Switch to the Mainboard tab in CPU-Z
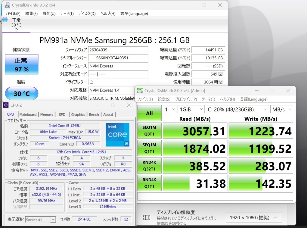The height and width of the screenshot is (228, 307). 28,114
